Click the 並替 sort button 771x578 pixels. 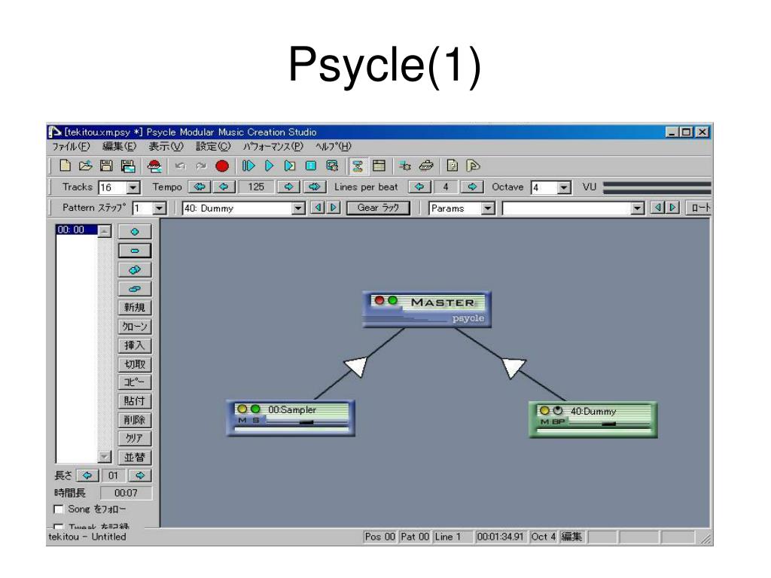(x=134, y=458)
